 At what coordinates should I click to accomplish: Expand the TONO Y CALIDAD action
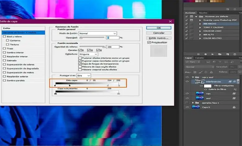coord(200,27)
